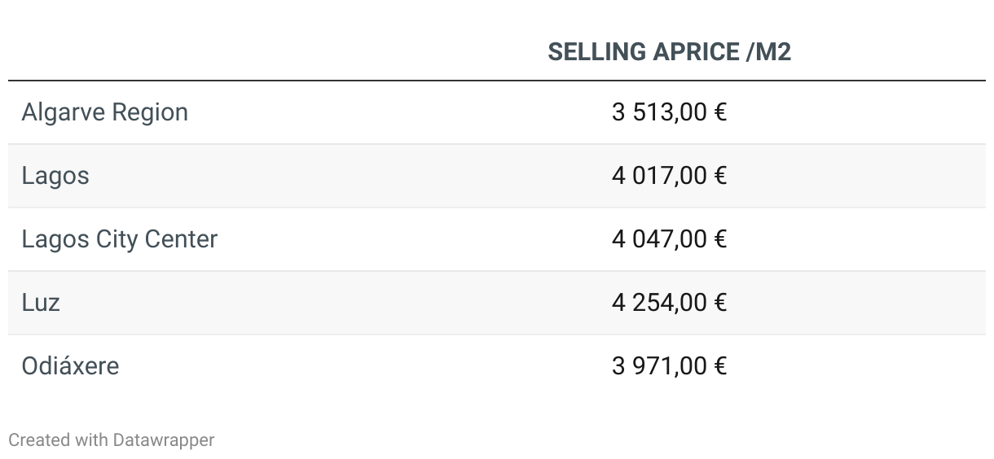
Task: Click the euro sign in the Odiáxere row
Action: click(720, 366)
